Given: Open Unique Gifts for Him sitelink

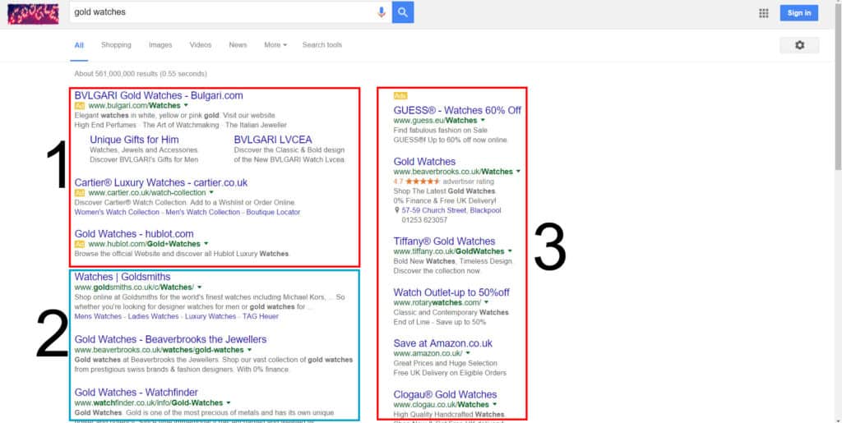Looking at the screenshot, I should click(x=134, y=140).
